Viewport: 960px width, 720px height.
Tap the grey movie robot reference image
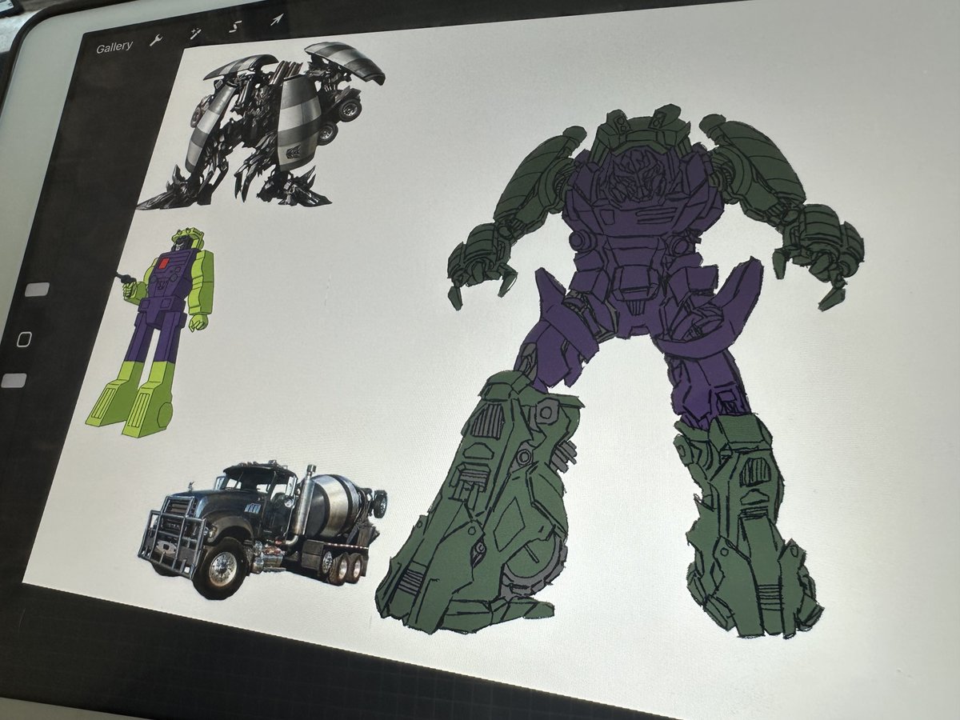(x=262, y=124)
